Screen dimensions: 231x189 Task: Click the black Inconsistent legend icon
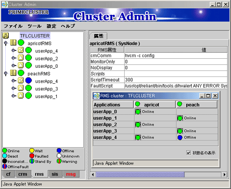[x=5, y=161]
